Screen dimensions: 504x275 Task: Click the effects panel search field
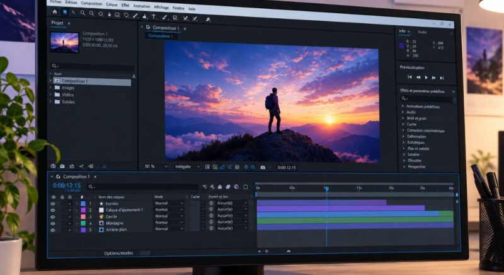(427, 98)
